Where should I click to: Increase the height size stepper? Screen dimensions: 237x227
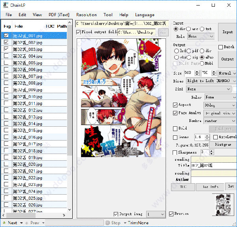pyautogui.click(x=214, y=72)
